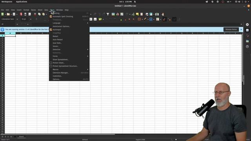The height and width of the screenshot is (141, 251).
Task: Select the Sheet1 tab
Action: tap(21, 137)
